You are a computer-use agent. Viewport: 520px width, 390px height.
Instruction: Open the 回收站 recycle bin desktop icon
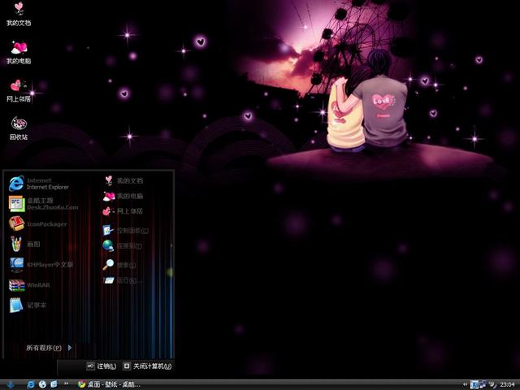[x=18, y=125]
